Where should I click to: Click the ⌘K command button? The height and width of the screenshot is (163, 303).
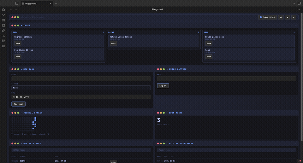coord(281,17)
